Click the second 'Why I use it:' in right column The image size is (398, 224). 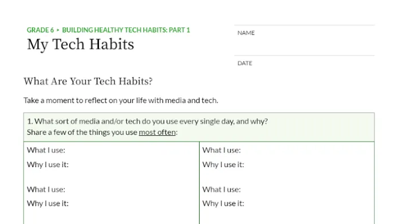pos(223,204)
